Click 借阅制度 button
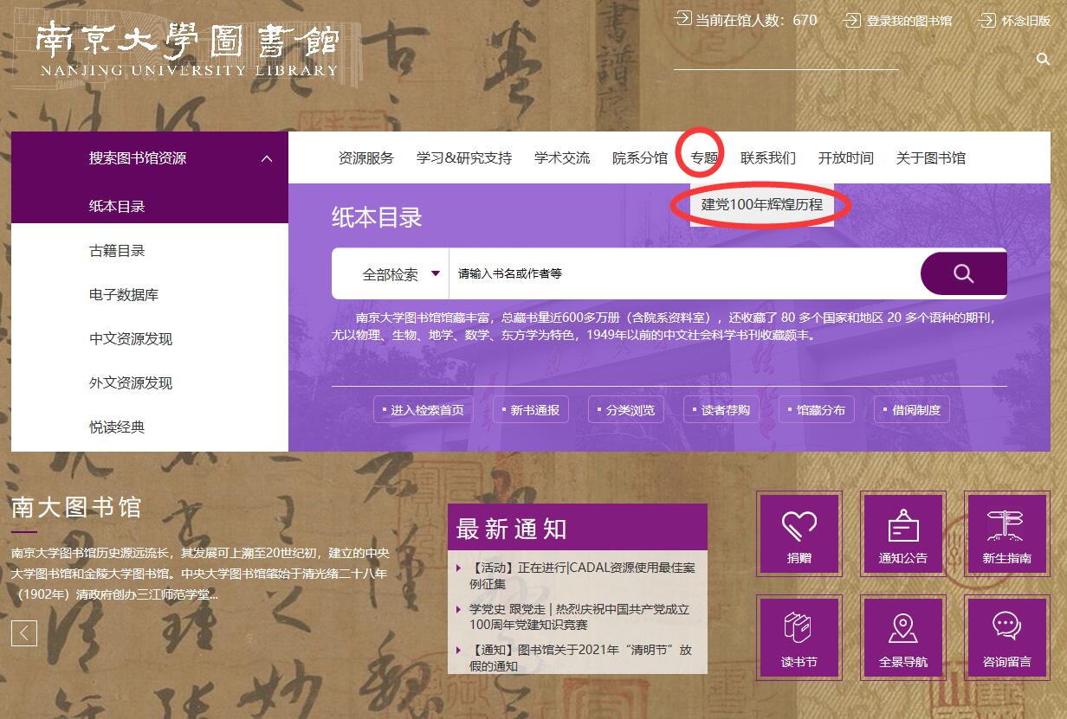Screen dimensions: 1067x719 [x=912, y=410]
